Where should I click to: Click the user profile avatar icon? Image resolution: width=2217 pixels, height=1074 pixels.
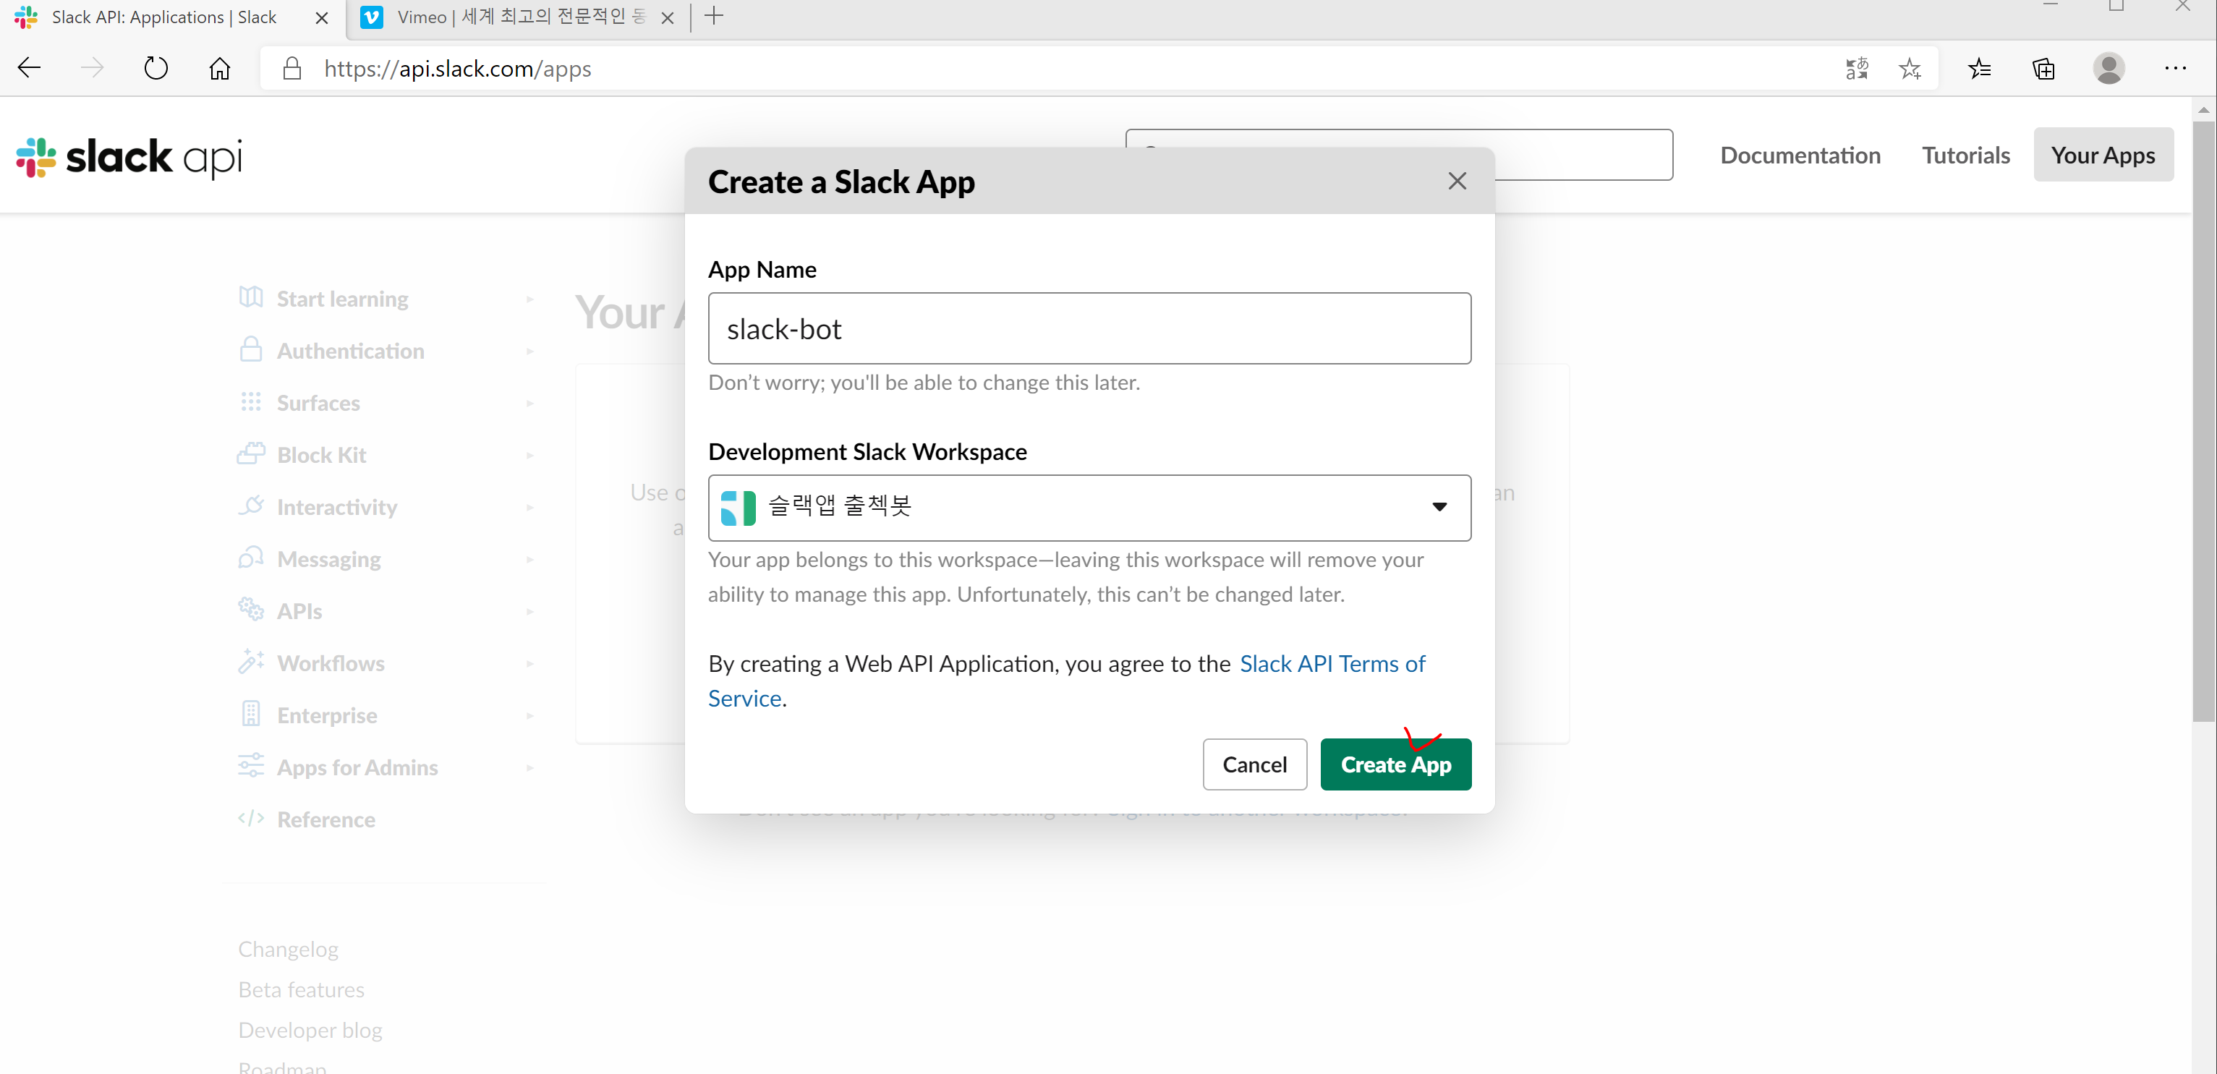pos(2109,68)
